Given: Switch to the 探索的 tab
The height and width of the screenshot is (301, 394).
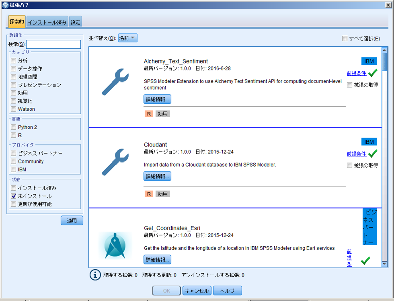Looking at the screenshot, I should pos(16,22).
